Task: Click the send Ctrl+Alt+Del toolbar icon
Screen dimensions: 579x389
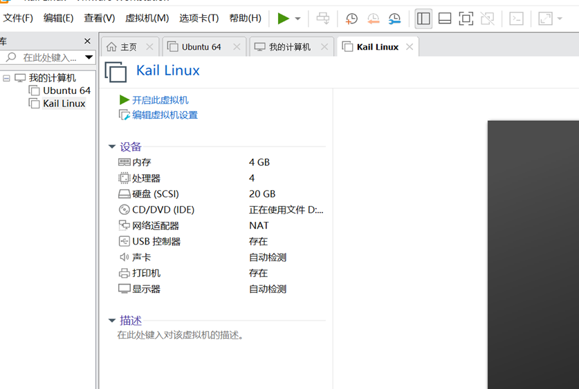Action: [x=323, y=18]
